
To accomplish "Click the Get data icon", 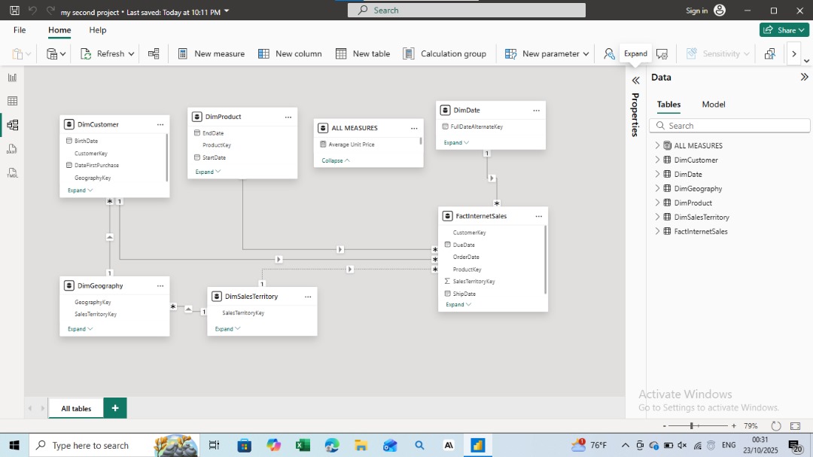I will click(52, 53).
